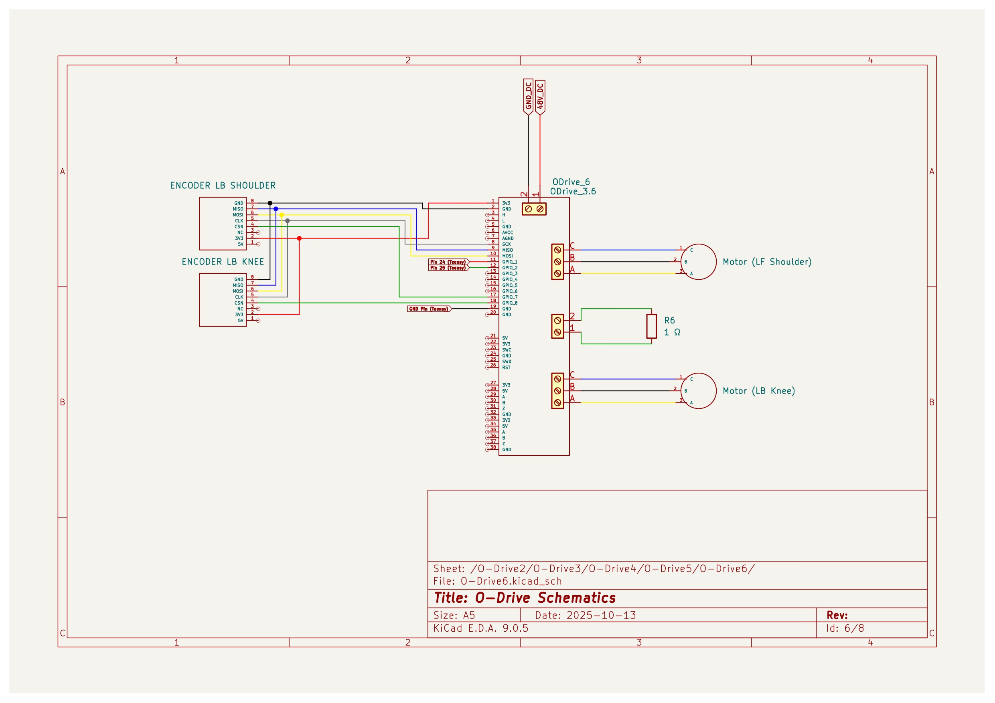Click the blue MISO wire junction dot
Screen dimensions: 995x703
click(x=276, y=209)
